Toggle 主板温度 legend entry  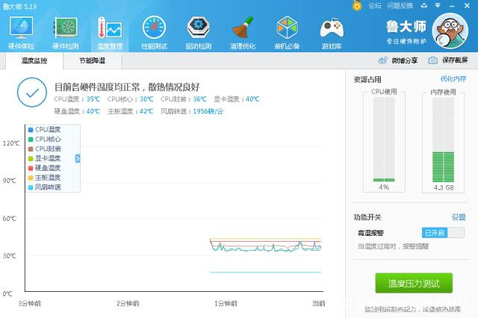pyautogui.click(x=45, y=178)
